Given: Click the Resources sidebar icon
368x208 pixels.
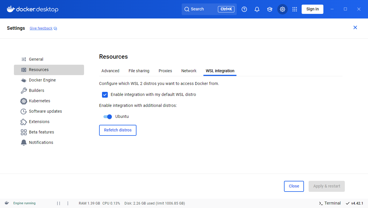Looking at the screenshot, I should [x=24, y=70].
